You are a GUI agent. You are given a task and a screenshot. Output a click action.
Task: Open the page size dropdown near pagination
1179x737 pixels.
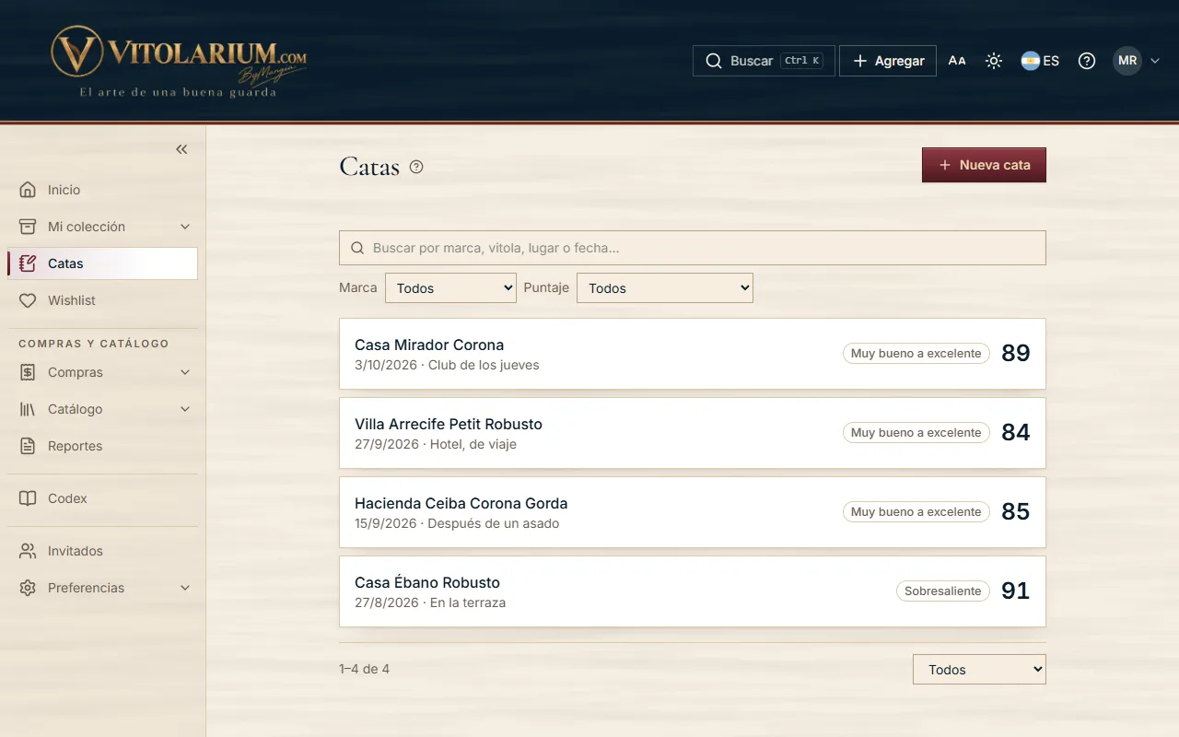point(979,670)
